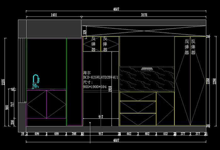Click the 海尔 refrigerator model text
220x150 pixels.
click(x=87, y=72)
